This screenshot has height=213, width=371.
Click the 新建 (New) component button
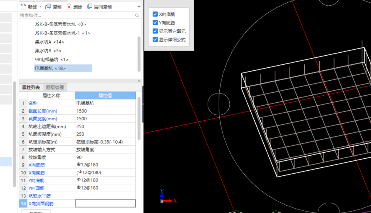pos(29,7)
